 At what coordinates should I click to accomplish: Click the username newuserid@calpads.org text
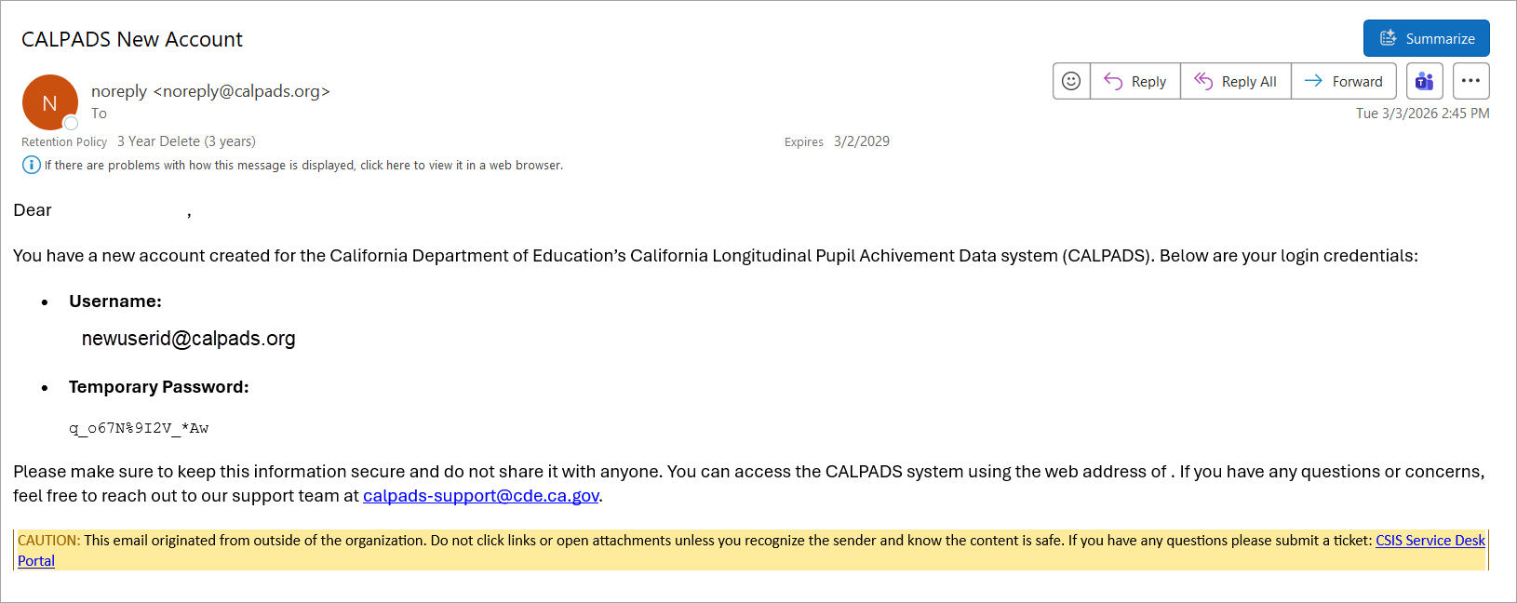pyautogui.click(x=188, y=339)
